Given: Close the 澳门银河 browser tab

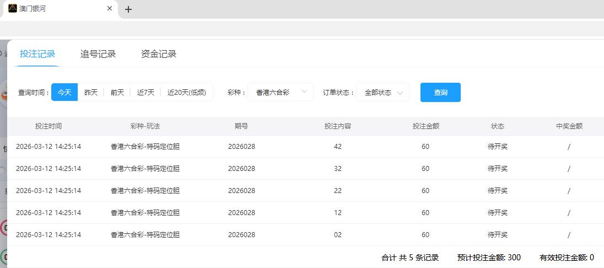Looking at the screenshot, I should coord(110,9).
